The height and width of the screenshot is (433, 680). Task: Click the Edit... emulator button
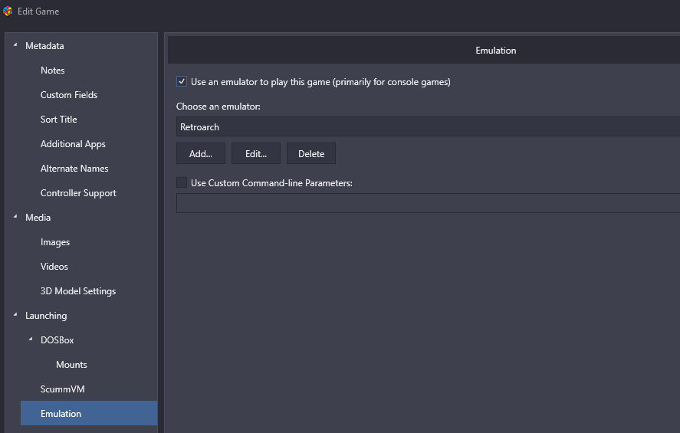click(x=256, y=153)
